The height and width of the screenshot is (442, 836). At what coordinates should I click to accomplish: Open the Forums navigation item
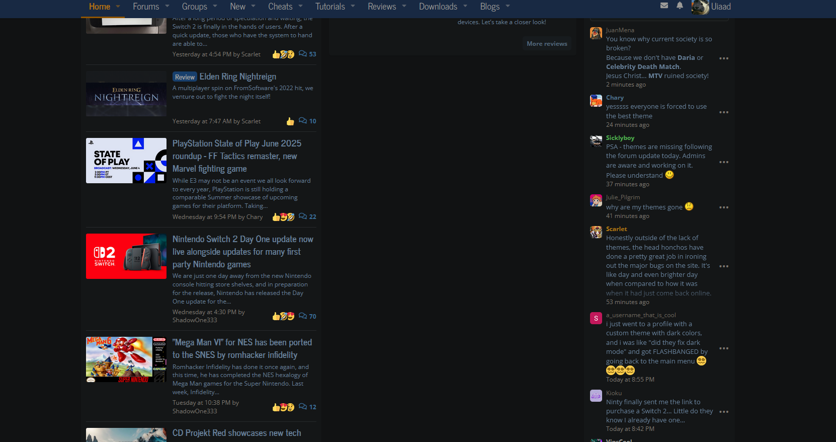click(146, 7)
